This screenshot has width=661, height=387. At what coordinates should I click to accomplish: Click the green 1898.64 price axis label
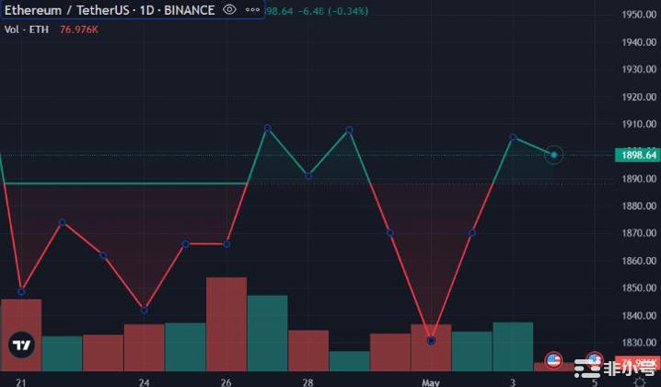click(x=639, y=155)
